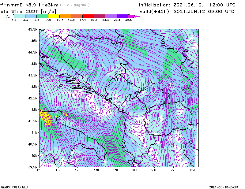Click the "GrADS: COLA/IGES" credit text
Viewport: 245px width, 189px height.
point(14,187)
